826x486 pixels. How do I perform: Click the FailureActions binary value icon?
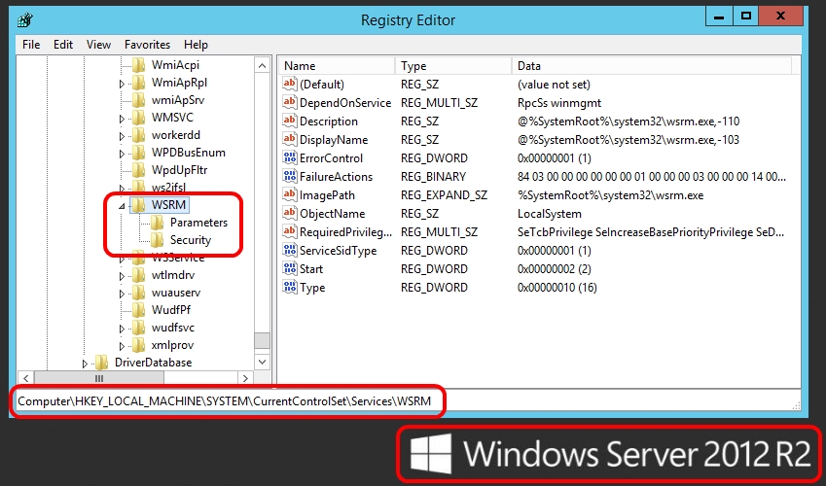[x=290, y=176]
